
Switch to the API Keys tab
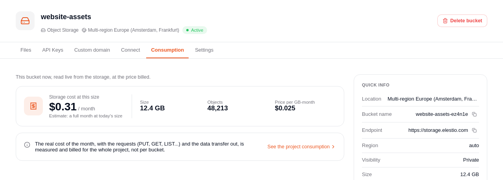[x=53, y=50]
